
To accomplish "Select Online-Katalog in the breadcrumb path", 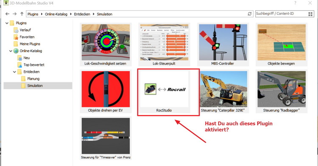I will coord(56,14).
